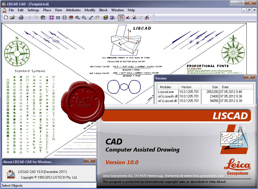Open a file with the folder icon
Screen dimensions: 258x189
point(13,17)
